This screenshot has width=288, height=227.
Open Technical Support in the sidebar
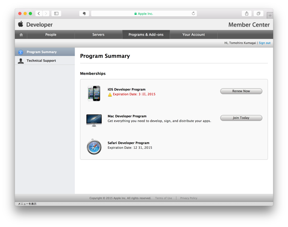[x=45, y=61]
